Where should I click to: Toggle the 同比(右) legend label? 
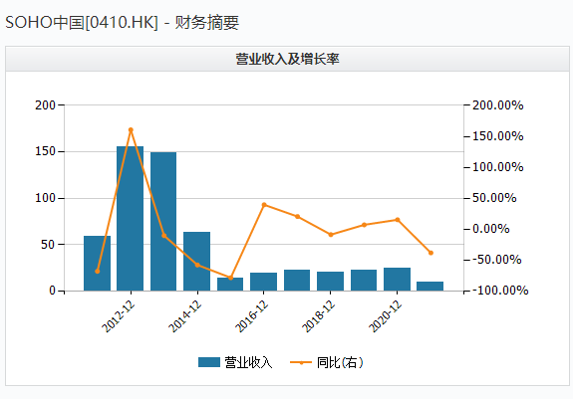(x=340, y=362)
